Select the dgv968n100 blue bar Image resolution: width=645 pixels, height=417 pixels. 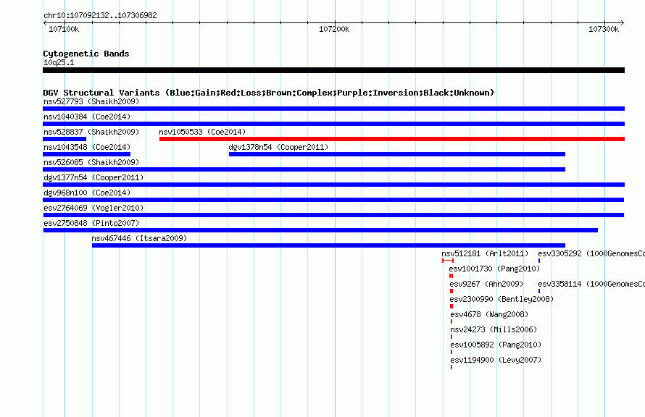[x=333, y=200]
